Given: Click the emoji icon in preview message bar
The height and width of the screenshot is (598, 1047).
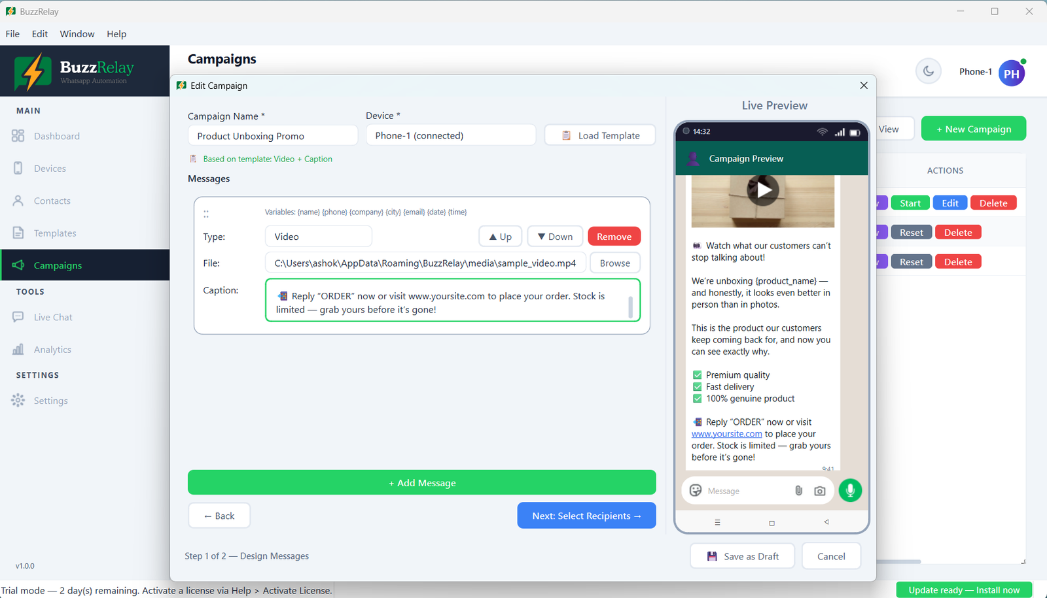Looking at the screenshot, I should 696,491.
